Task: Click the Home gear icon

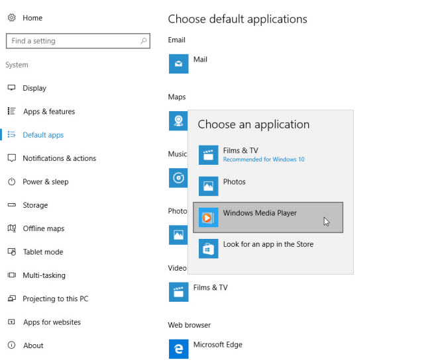Action: click(12, 18)
